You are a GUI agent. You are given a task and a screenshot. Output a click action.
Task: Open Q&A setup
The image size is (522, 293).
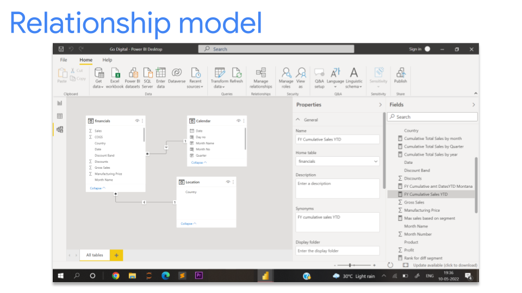click(x=319, y=78)
